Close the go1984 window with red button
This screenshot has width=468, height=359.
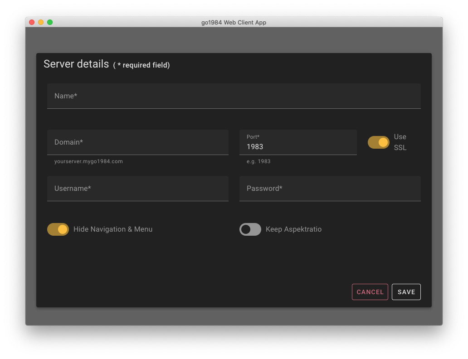pyautogui.click(x=32, y=22)
